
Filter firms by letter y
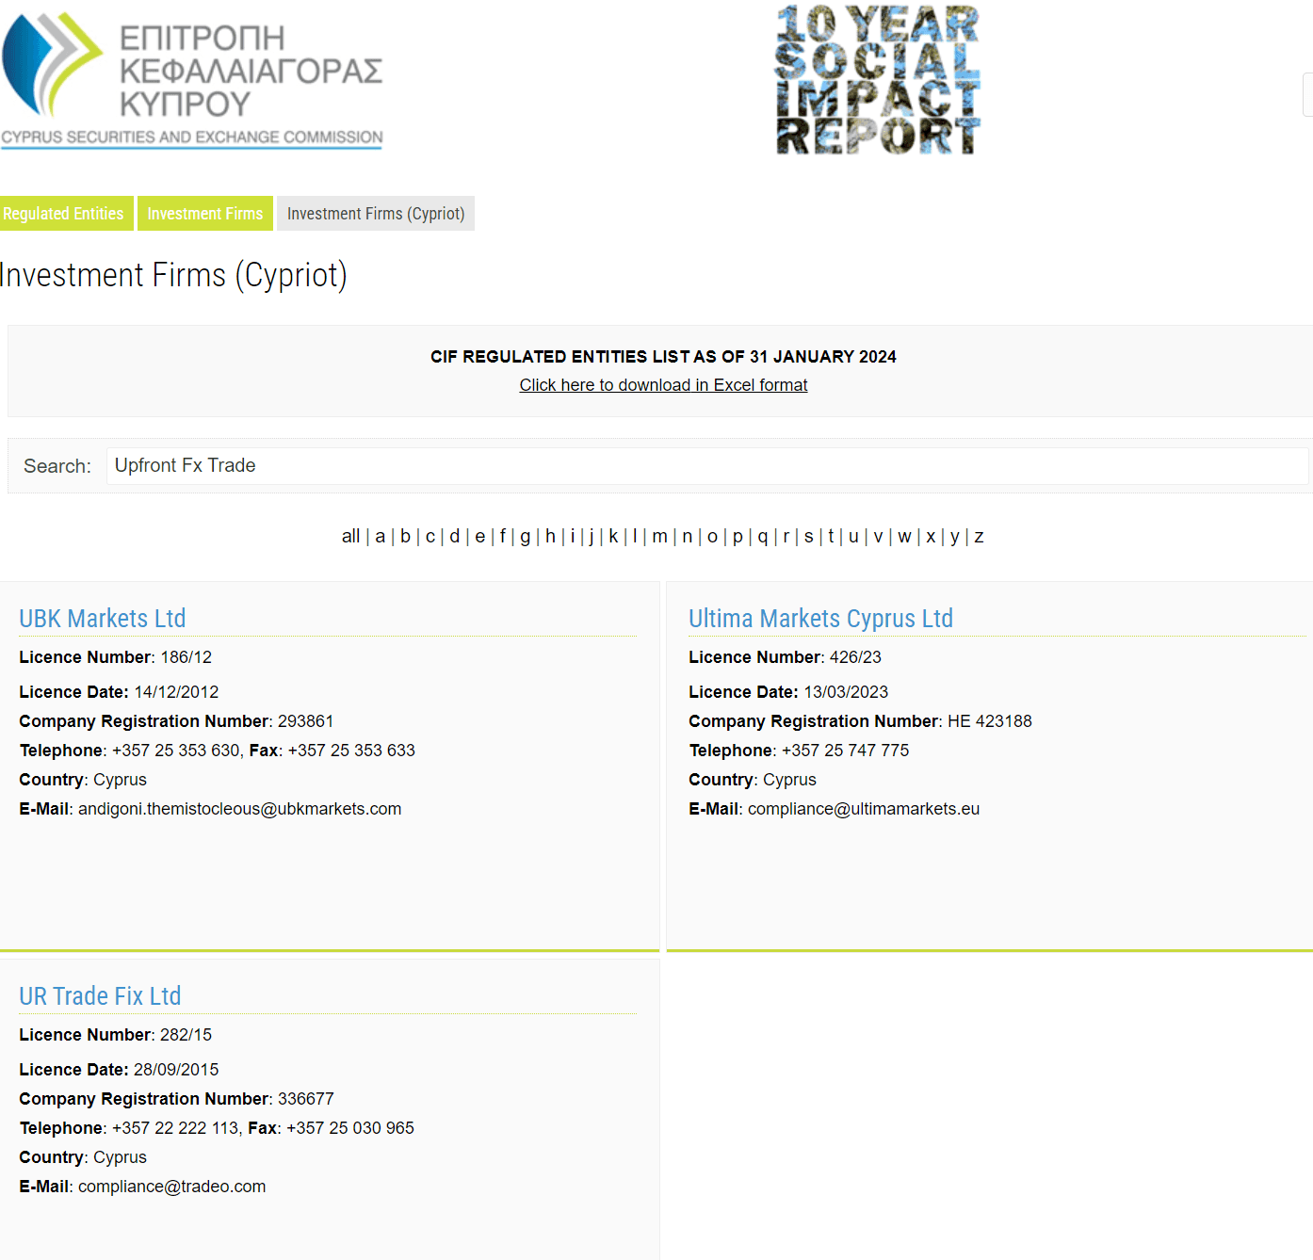point(955,537)
